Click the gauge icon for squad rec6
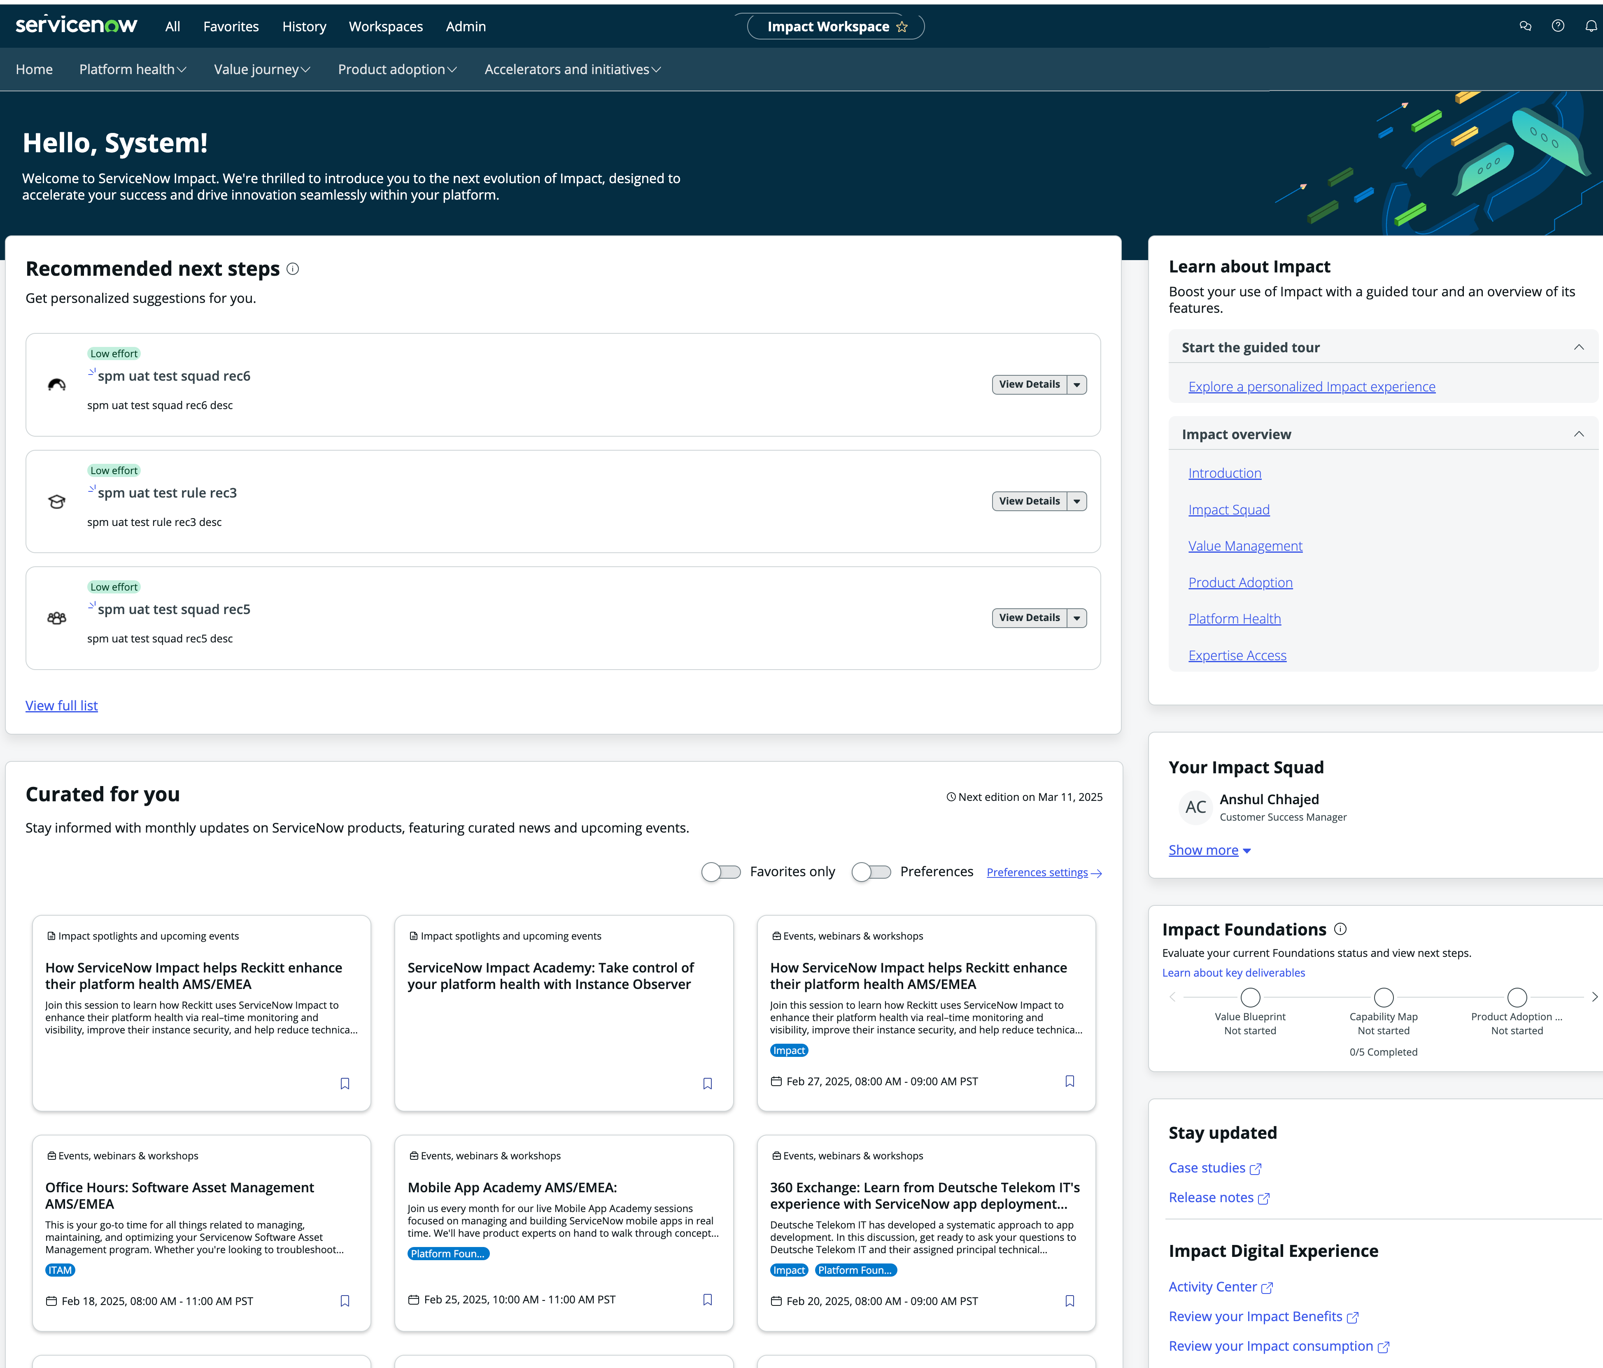 (x=56, y=384)
